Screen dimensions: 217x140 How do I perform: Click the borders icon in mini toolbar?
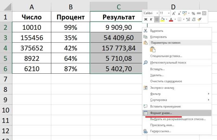(180, 19)
